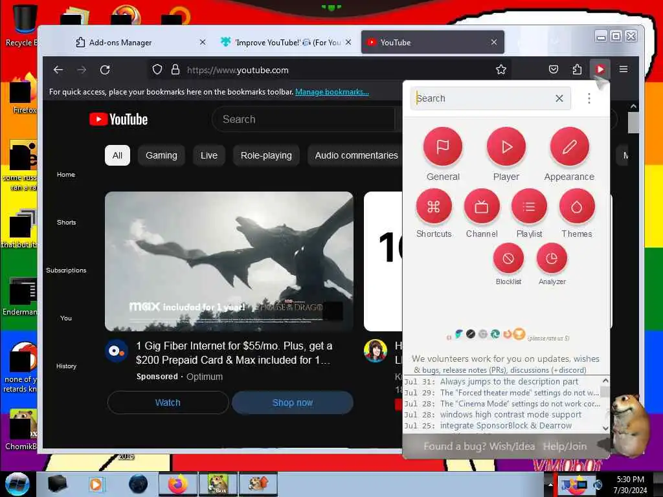Click the sponsored ad title text

coord(234,353)
